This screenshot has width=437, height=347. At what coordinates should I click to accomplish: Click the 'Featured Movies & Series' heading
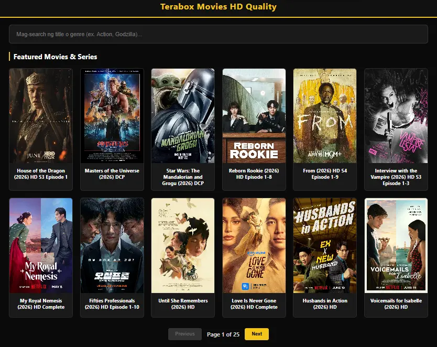click(x=55, y=57)
